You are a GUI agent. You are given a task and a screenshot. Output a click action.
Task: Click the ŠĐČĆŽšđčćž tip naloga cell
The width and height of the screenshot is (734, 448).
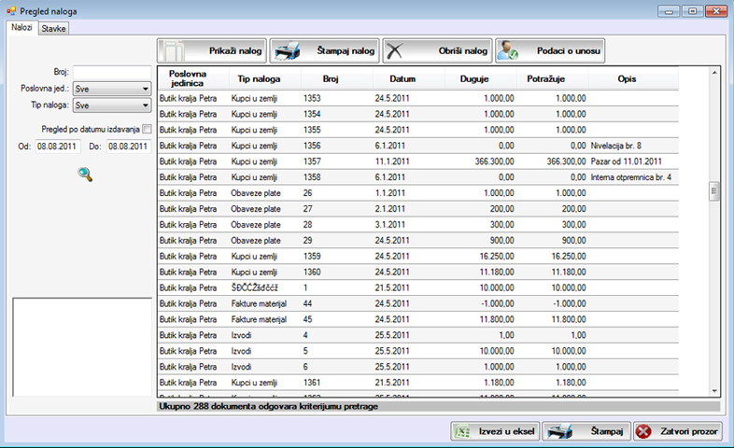[265, 288]
